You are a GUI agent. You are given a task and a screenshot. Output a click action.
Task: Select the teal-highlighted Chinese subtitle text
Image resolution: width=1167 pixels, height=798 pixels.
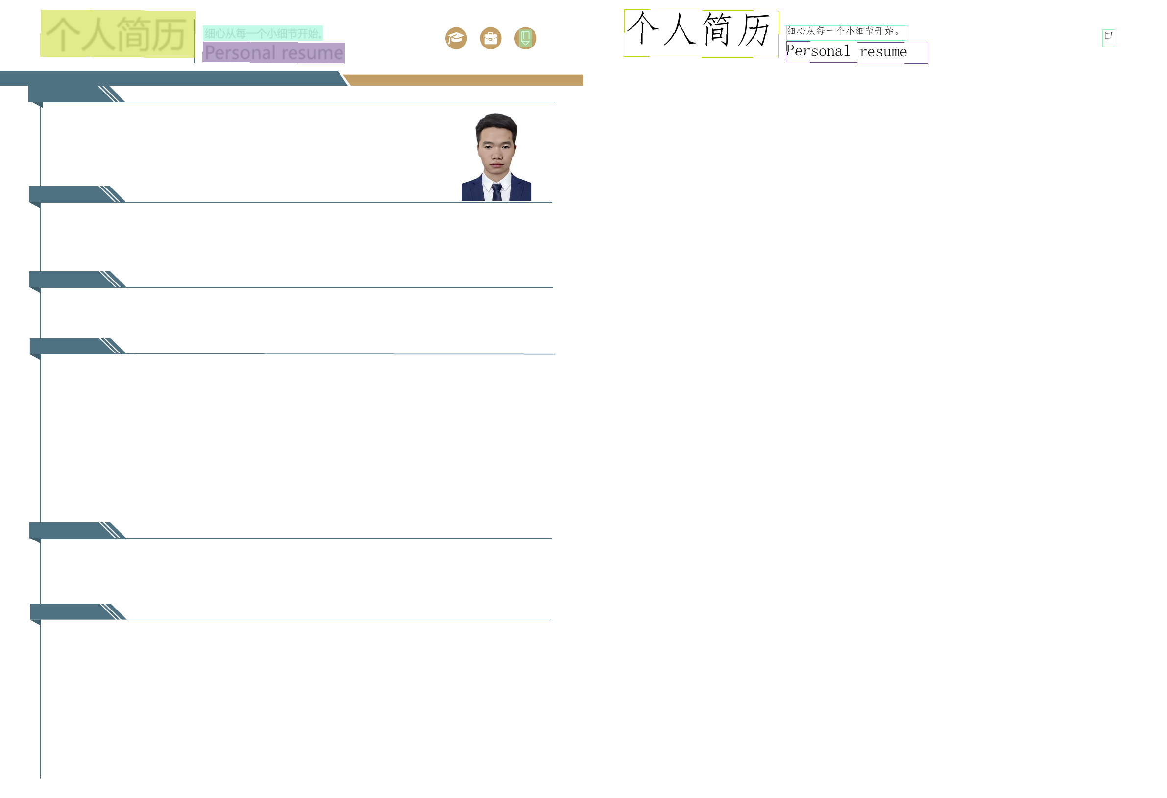263,33
